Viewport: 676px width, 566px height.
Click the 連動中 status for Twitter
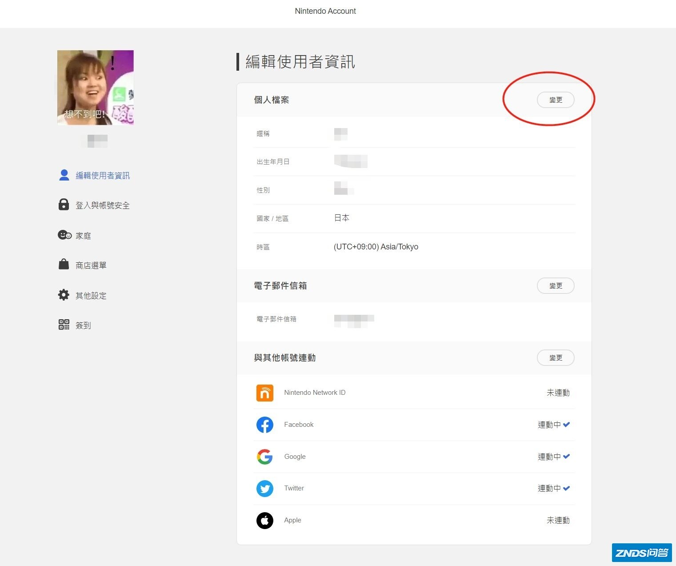click(549, 488)
